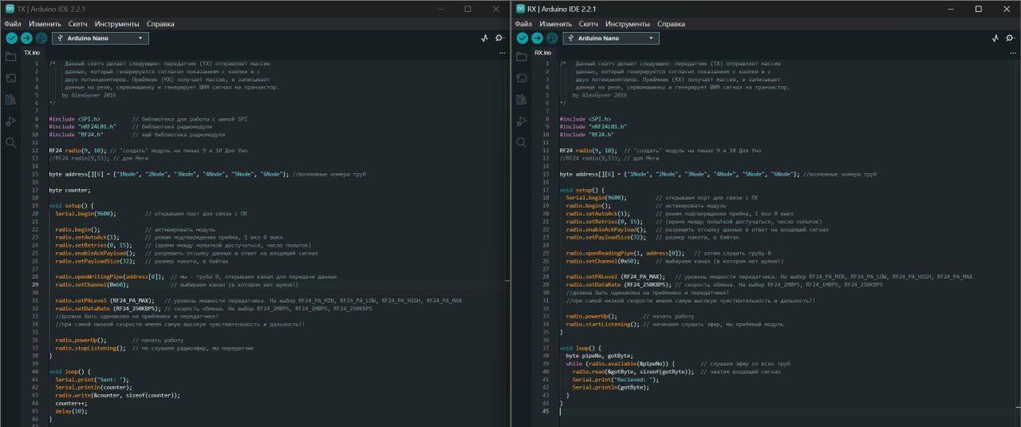1021x427 pixels.
Task: Open Library Manager in TX window sidebar
Action: (10, 100)
